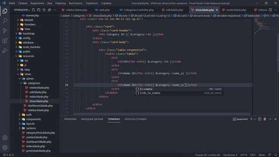Split the terminal panel
This screenshot has width=279, height=157.
tap(260, 119)
